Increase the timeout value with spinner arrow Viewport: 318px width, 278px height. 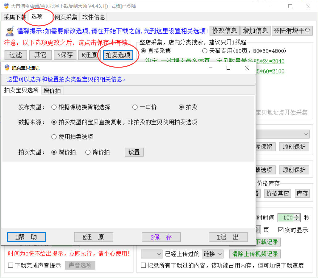pos(297,216)
